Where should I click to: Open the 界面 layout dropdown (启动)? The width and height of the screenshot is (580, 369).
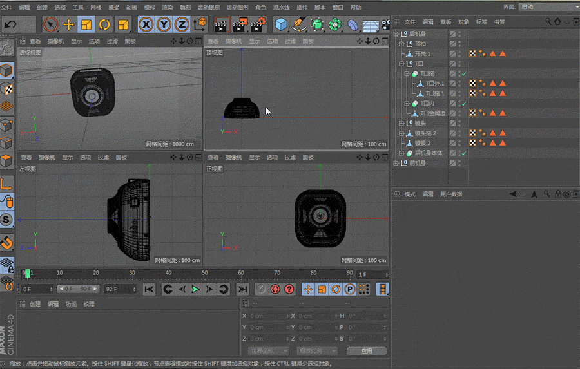[548, 6]
